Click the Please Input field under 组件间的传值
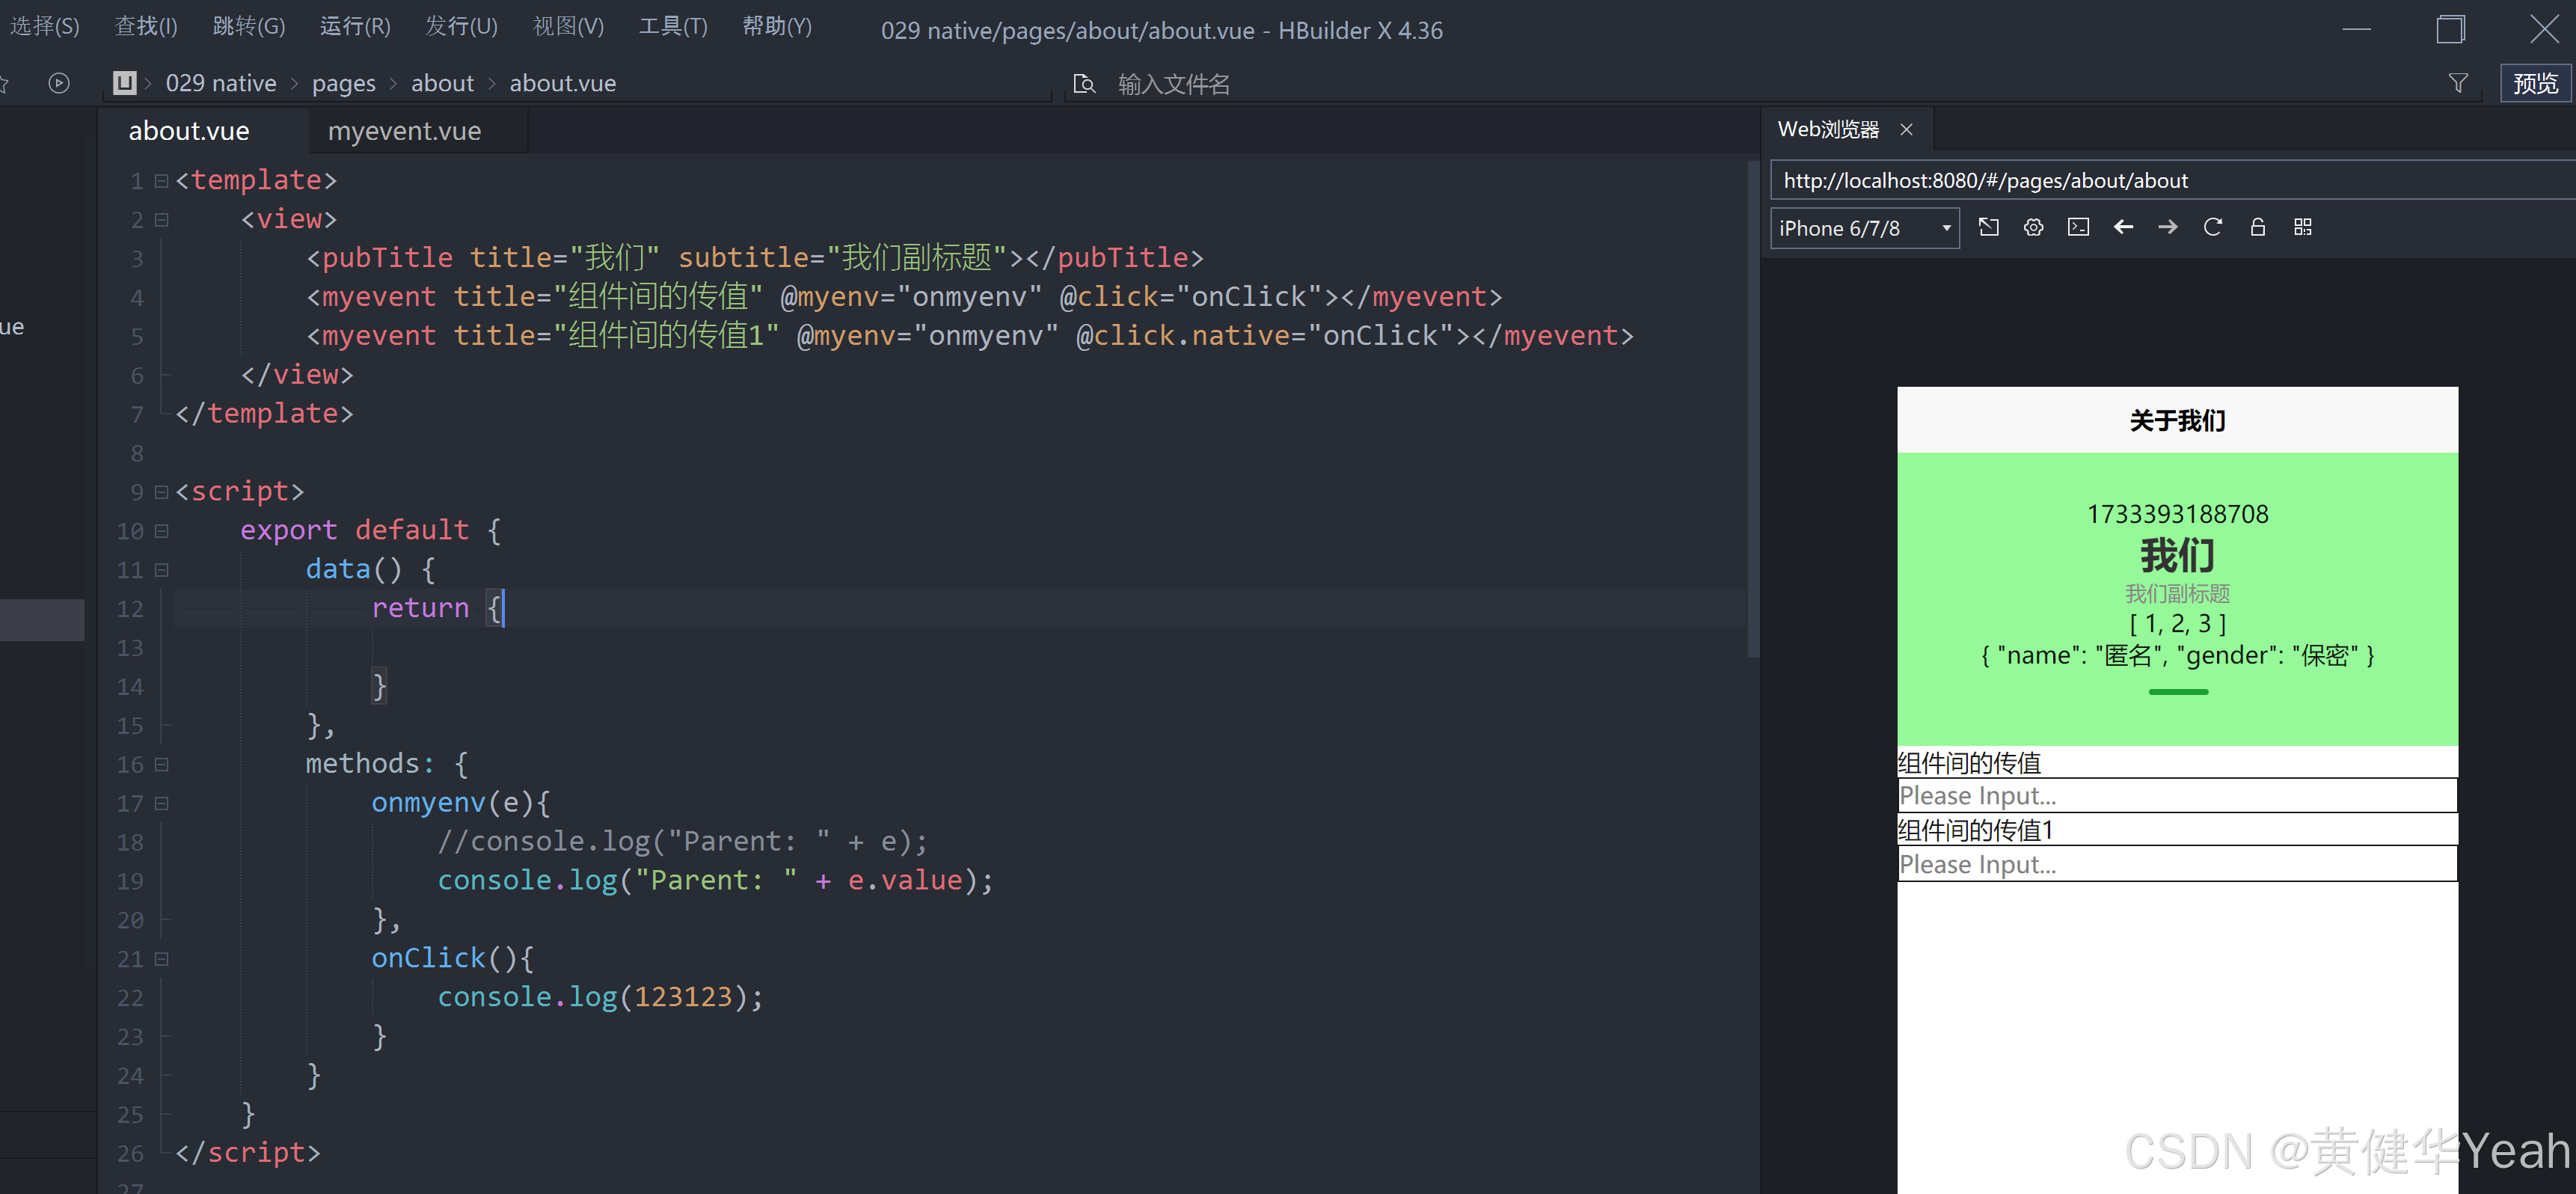 (2177, 796)
